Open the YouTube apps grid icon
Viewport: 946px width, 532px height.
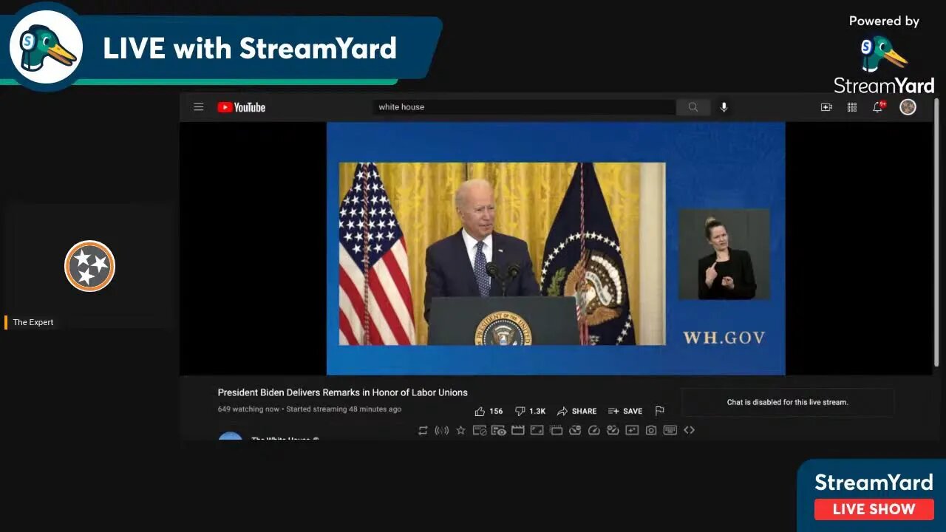852,107
